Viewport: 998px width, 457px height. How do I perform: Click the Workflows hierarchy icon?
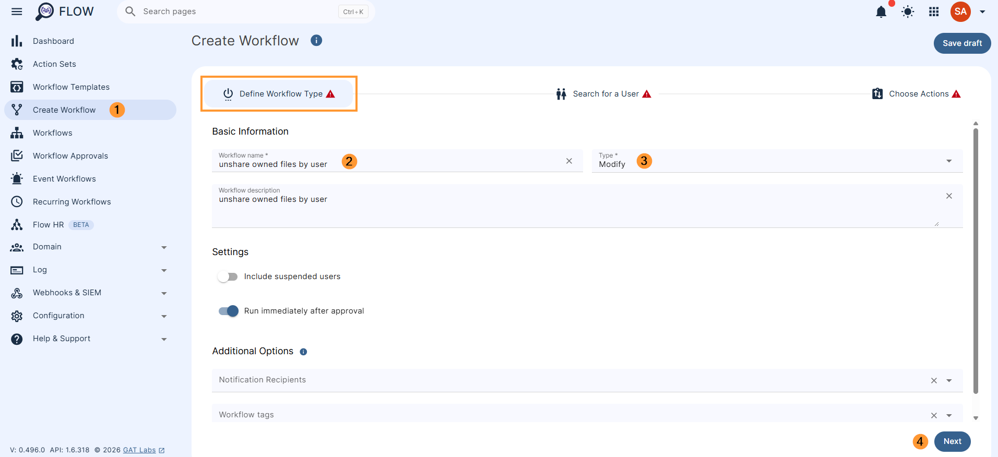tap(17, 133)
